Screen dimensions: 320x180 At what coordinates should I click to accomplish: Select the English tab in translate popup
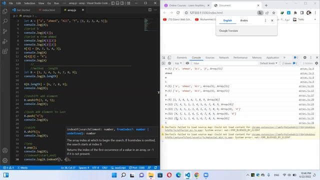click(227, 20)
